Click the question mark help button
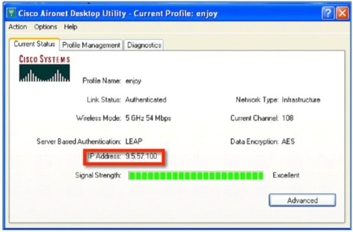Image resolution: width=353 pixels, height=232 pixels. point(328,13)
